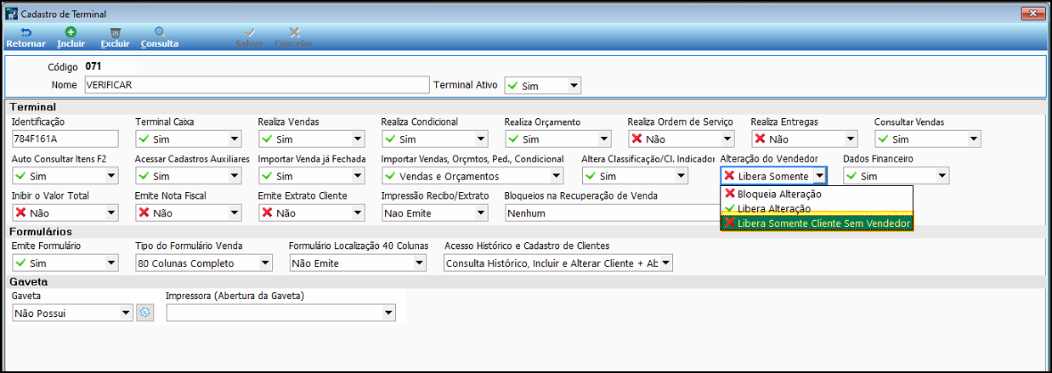
Task: Select Bloqueia Alteração option
Action: pyautogui.click(x=816, y=194)
